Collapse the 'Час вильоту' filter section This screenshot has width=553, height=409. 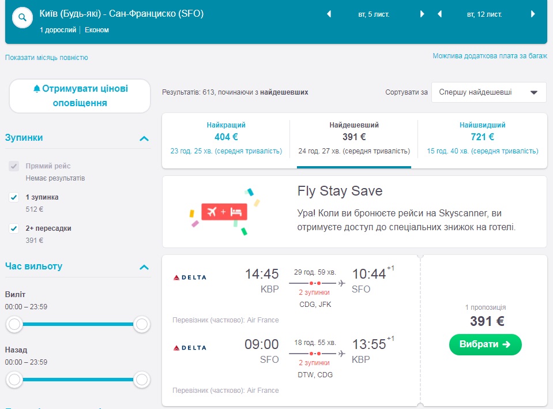(144, 267)
